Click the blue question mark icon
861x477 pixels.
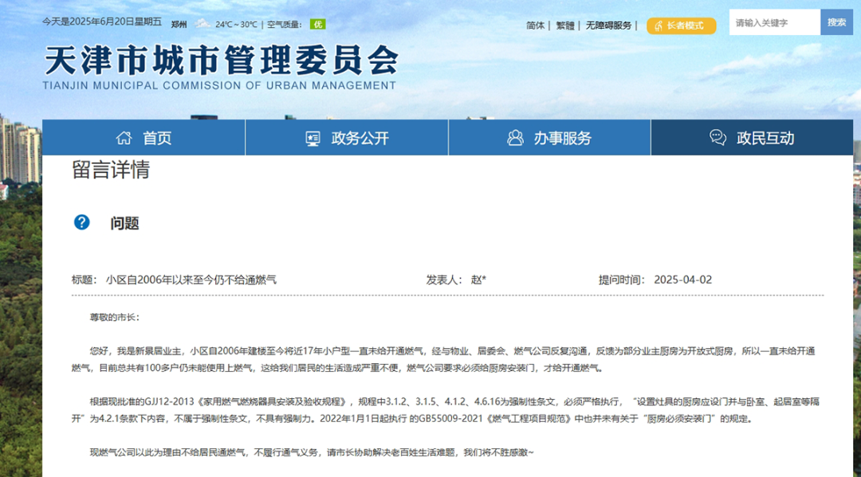point(81,222)
